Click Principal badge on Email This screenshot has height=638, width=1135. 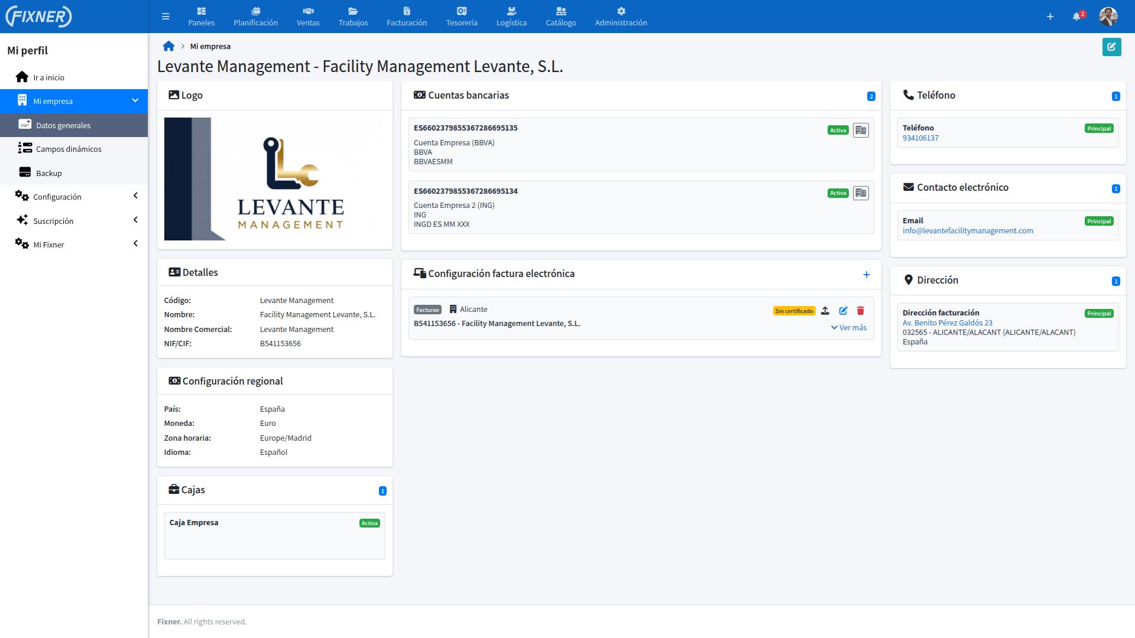1099,222
